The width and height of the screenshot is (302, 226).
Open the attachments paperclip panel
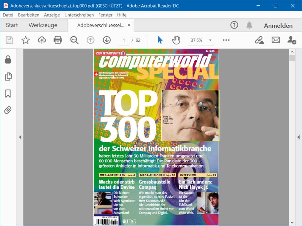click(8, 110)
